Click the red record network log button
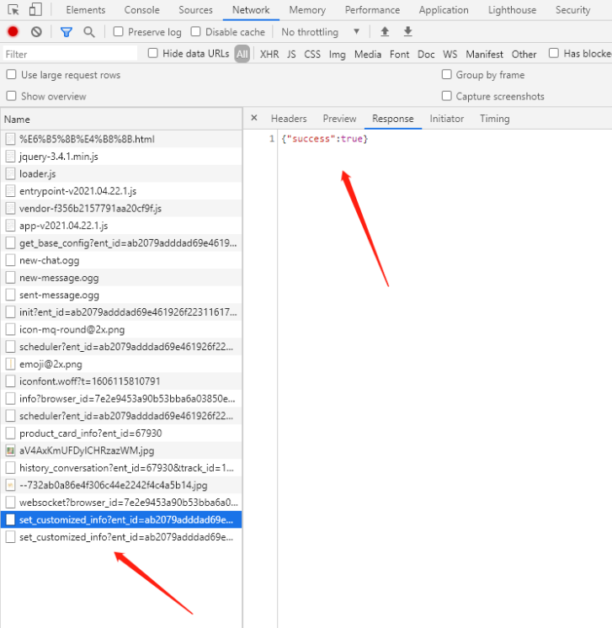Screen dimensions: 612x628 click(x=13, y=32)
